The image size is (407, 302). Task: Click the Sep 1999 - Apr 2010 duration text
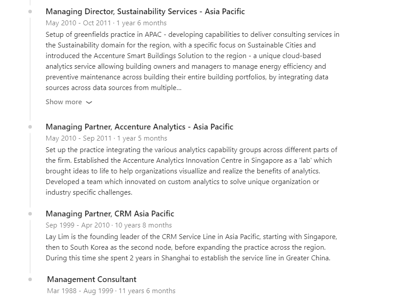tap(109, 225)
